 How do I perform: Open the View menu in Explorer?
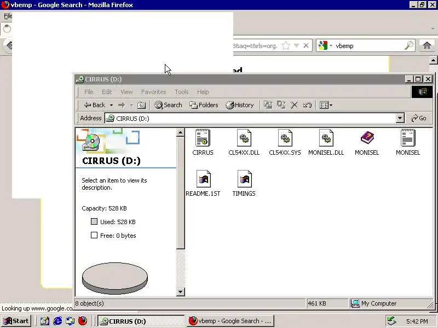click(126, 92)
